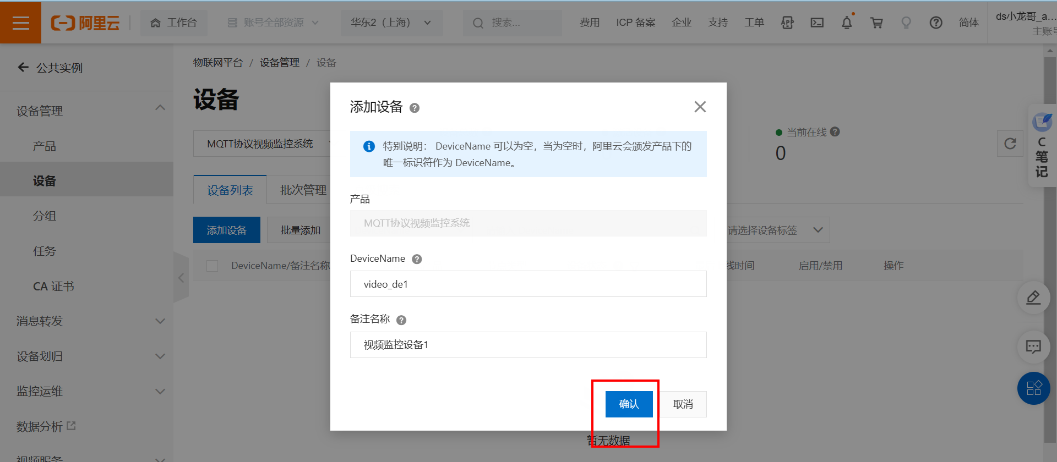This screenshot has height=462, width=1057.
Task: Open the 华东2（上海） region selector
Action: [x=391, y=23]
